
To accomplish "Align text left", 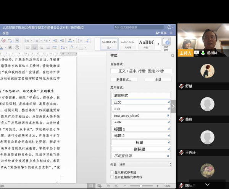I will [28, 47].
